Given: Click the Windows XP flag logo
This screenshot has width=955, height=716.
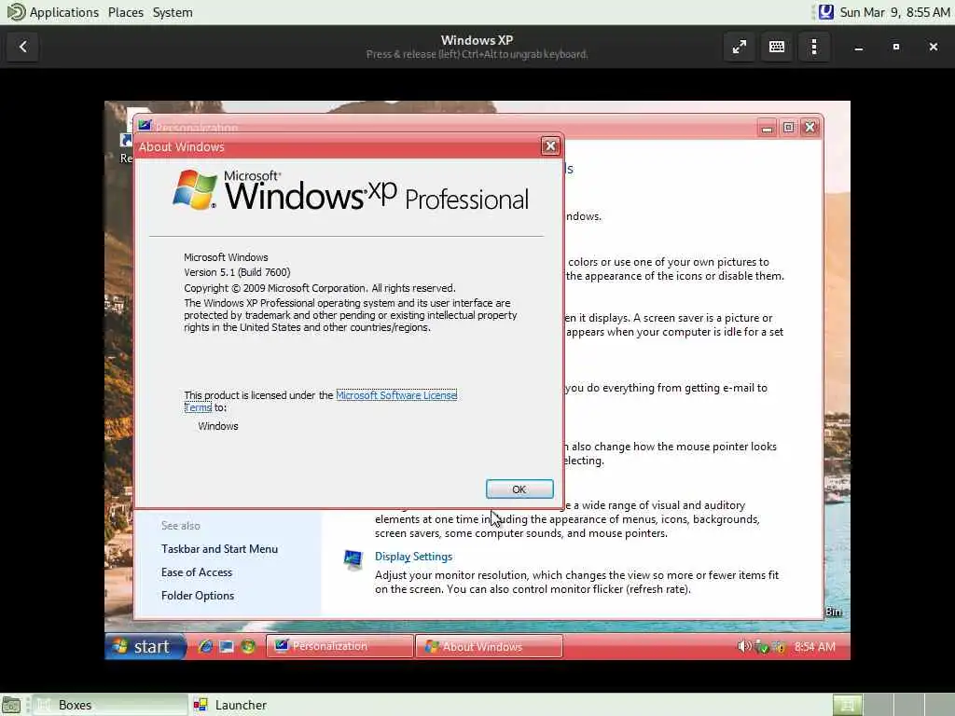Looking at the screenshot, I should (195, 189).
